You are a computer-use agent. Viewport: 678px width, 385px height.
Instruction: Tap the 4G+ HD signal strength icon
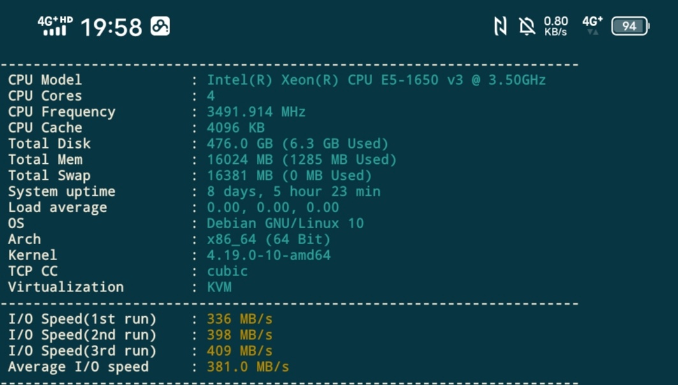(x=55, y=26)
